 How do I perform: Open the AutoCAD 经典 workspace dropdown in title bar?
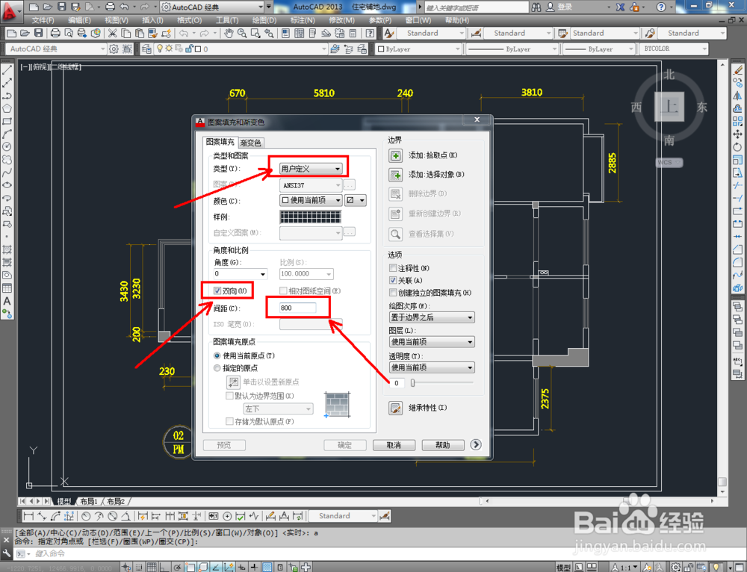[x=212, y=7]
